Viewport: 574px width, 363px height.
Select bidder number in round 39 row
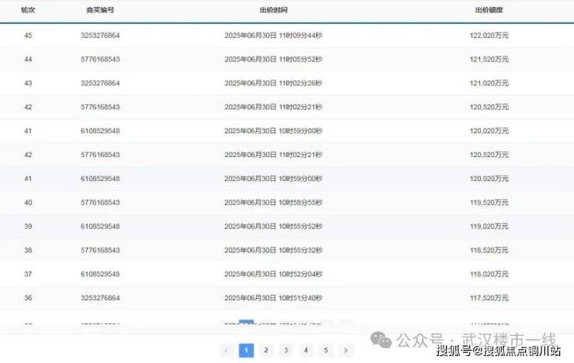100,227
